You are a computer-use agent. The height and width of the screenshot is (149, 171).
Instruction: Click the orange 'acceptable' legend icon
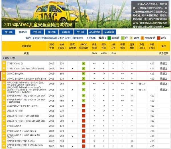(142, 38)
